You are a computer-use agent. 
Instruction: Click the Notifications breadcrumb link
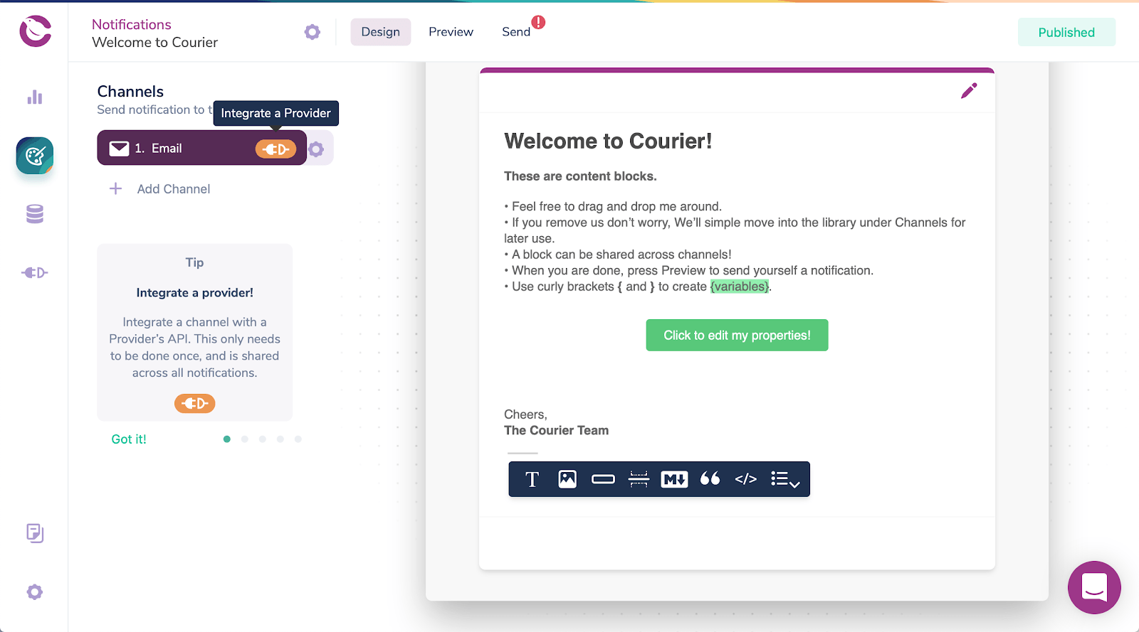[132, 24]
